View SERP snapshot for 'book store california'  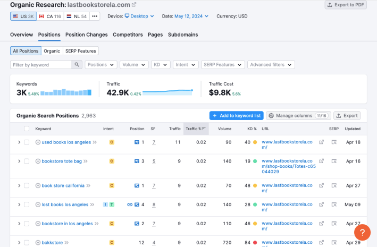(x=334, y=185)
